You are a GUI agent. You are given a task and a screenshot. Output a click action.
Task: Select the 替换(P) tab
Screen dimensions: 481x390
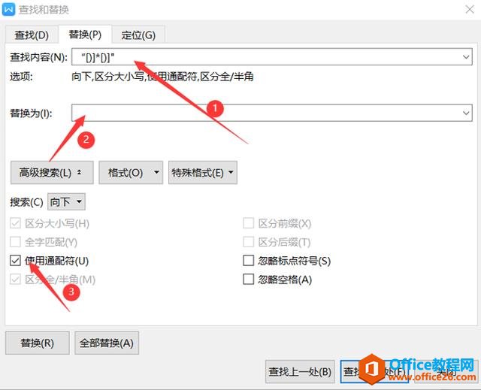point(85,35)
